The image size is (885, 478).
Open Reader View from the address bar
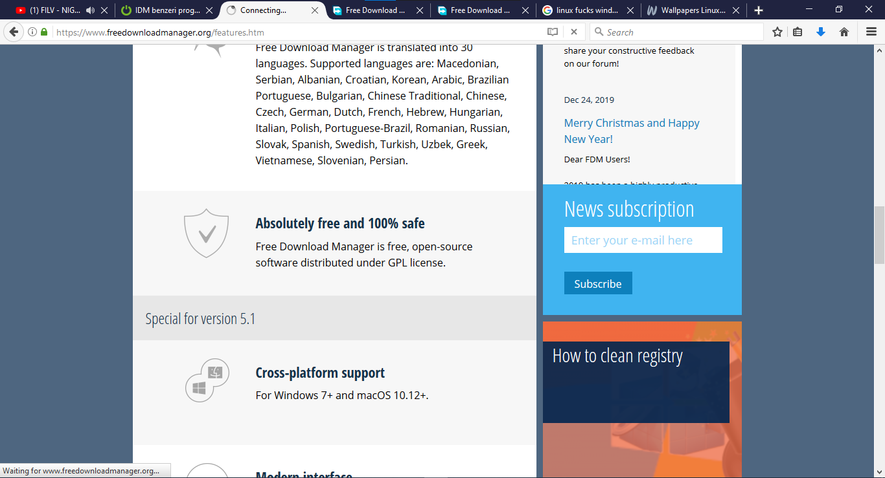[x=553, y=32]
